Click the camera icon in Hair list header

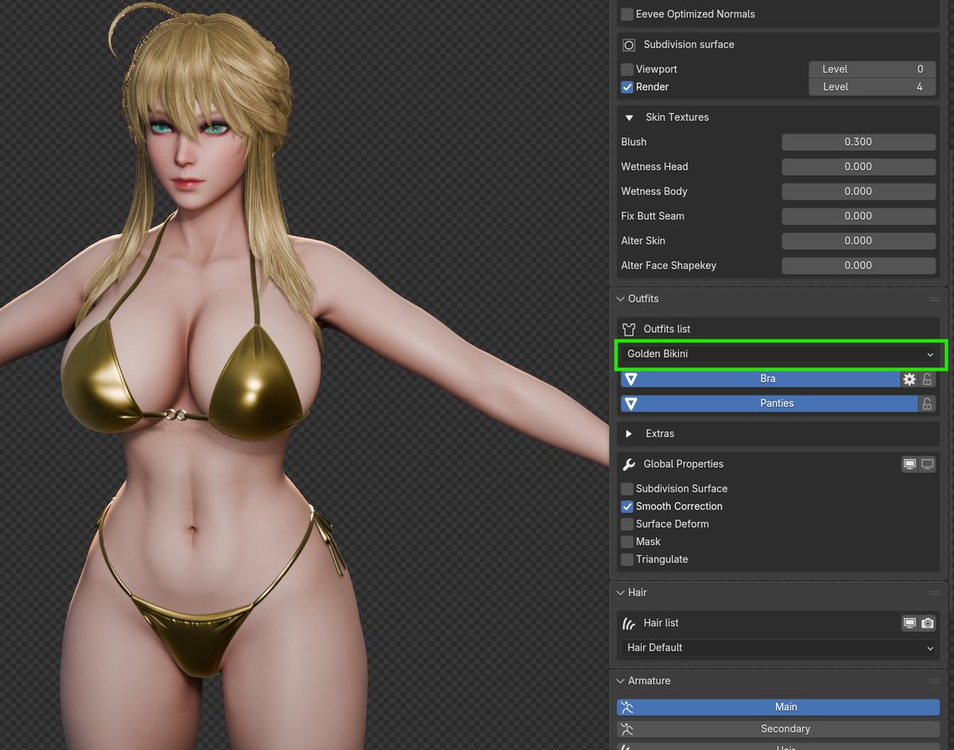(927, 624)
